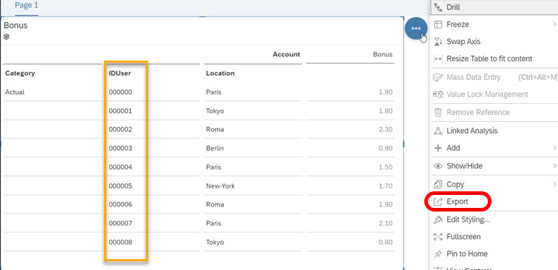
Task: Select IDUser cell 000001
Action: [121, 111]
